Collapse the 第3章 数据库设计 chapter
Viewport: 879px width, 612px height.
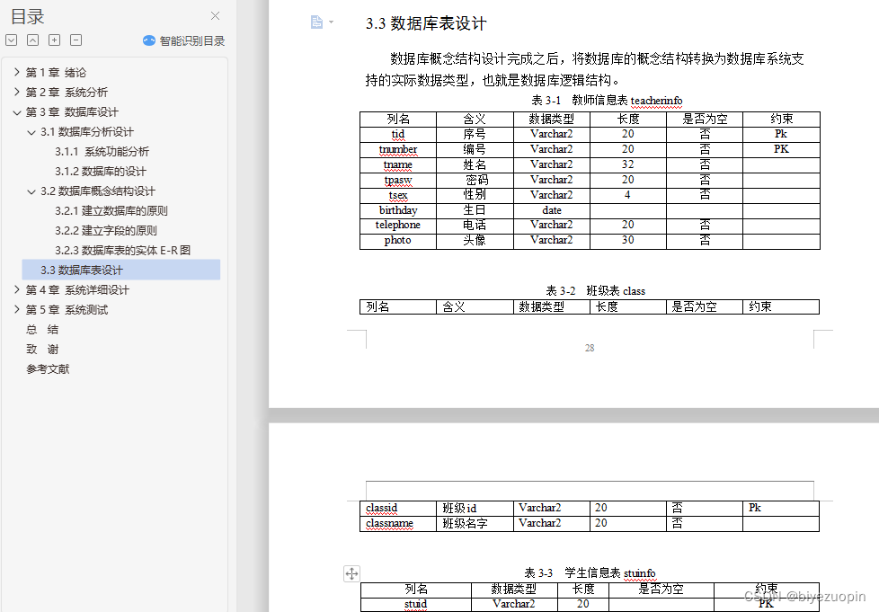[18, 111]
